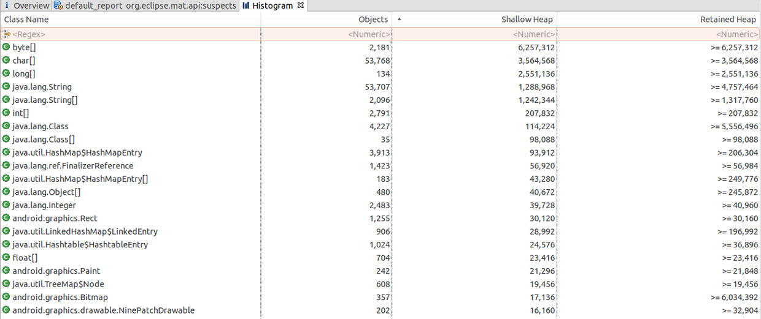Image resolution: width=761 pixels, height=319 pixels.
Task: Sort by Retained Heap column header
Action: [x=659, y=20]
